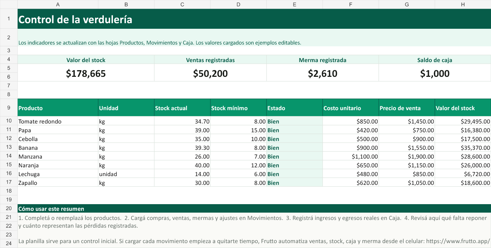
Task: Select row 9 header number
Action: 9,108
